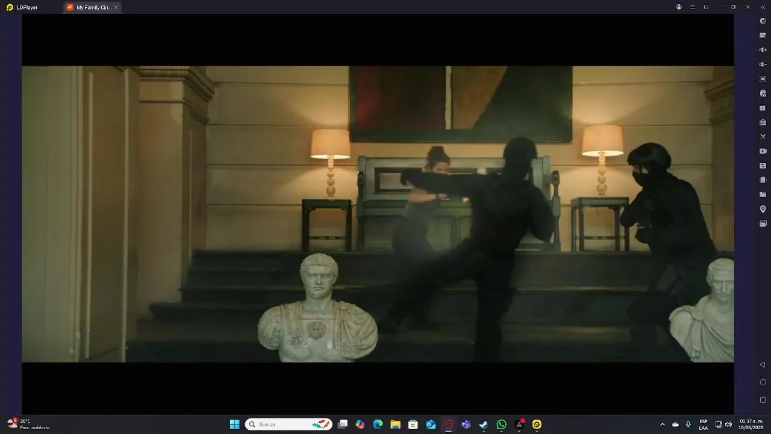Screen dimensions: 771x434
Task: Open the Windows Start menu
Action: pyautogui.click(x=235, y=424)
